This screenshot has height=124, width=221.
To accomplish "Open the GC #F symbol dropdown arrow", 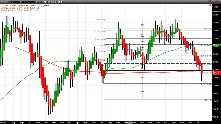I will (x=18, y=2).
